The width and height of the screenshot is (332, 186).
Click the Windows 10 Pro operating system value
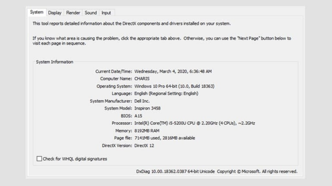[x=174, y=86]
